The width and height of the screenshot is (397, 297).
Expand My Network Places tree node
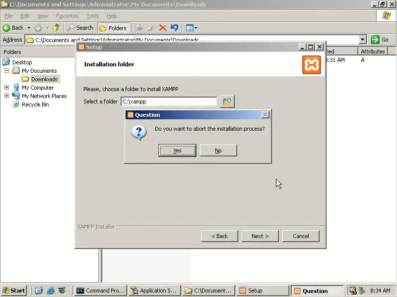click(6, 96)
